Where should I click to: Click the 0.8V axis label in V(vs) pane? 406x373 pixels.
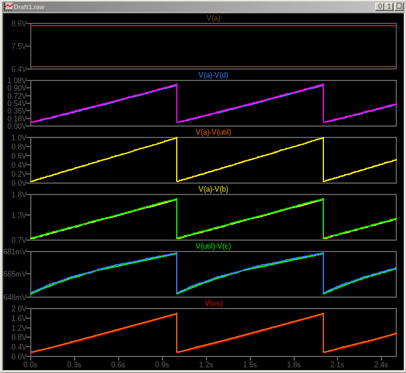pos(19,337)
